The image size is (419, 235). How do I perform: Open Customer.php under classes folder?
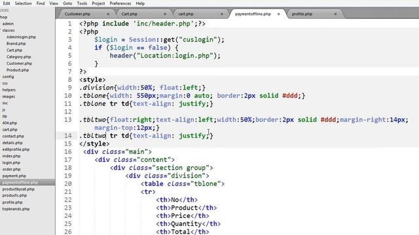(19, 63)
